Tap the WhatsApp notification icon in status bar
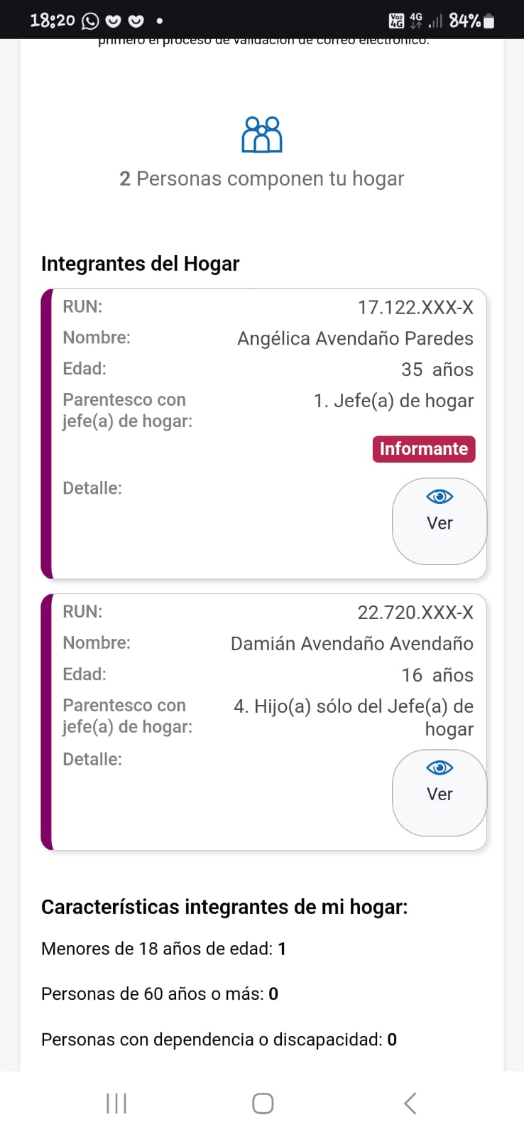Image resolution: width=524 pixels, height=1137 pixels. click(90, 21)
